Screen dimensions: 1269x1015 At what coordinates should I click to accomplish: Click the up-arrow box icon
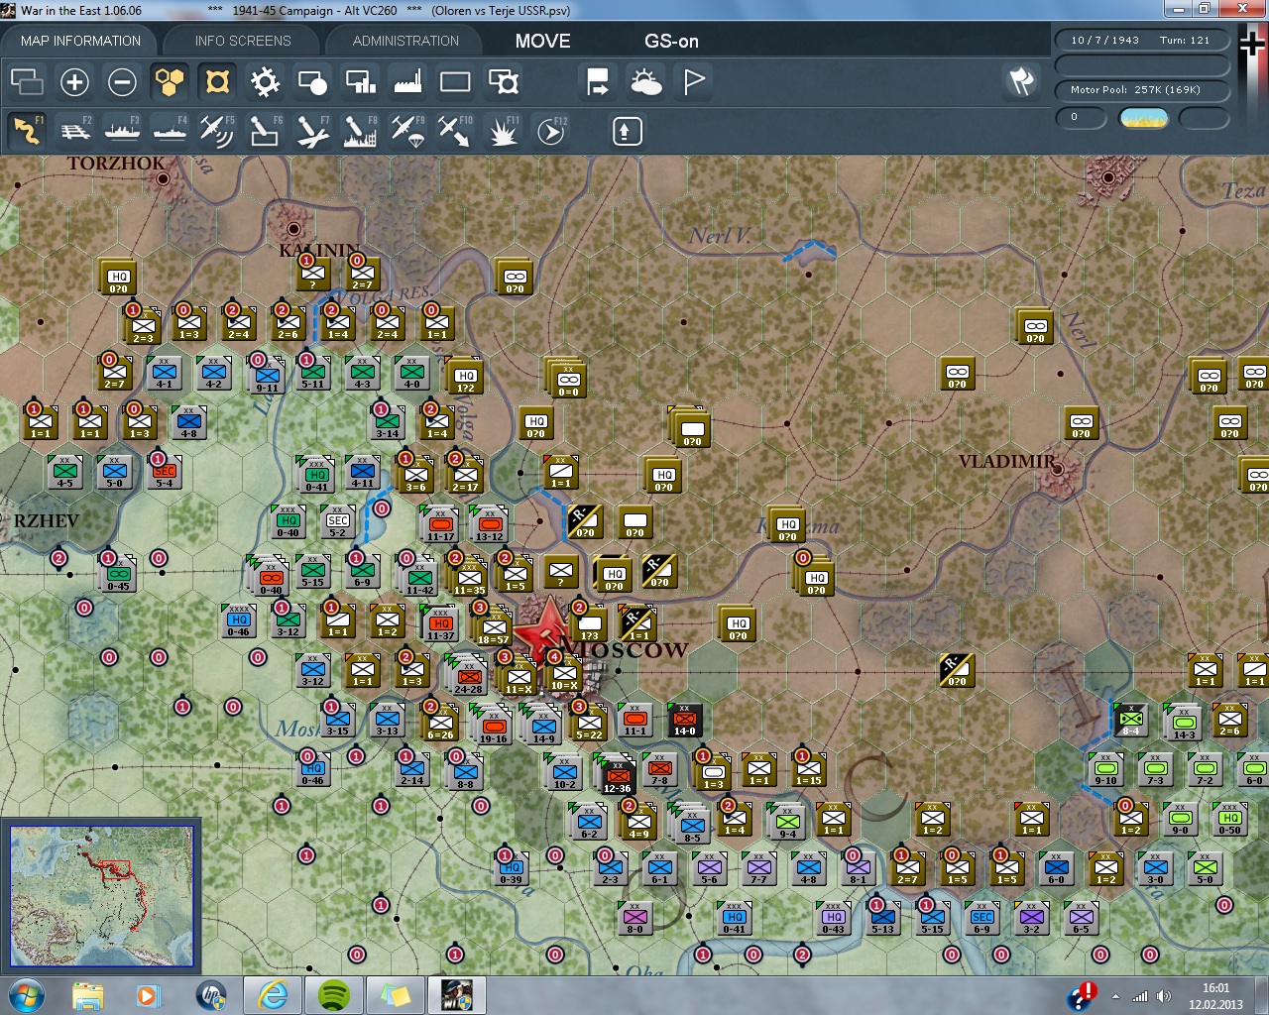pos(627,131)
